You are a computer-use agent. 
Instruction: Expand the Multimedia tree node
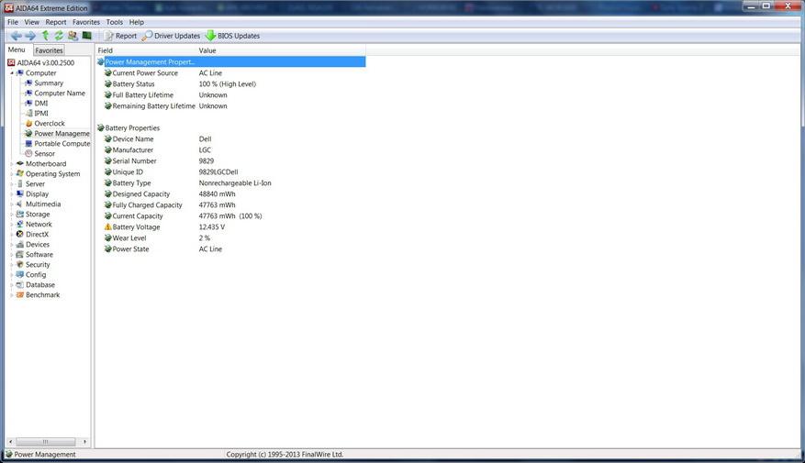(12, 204)
